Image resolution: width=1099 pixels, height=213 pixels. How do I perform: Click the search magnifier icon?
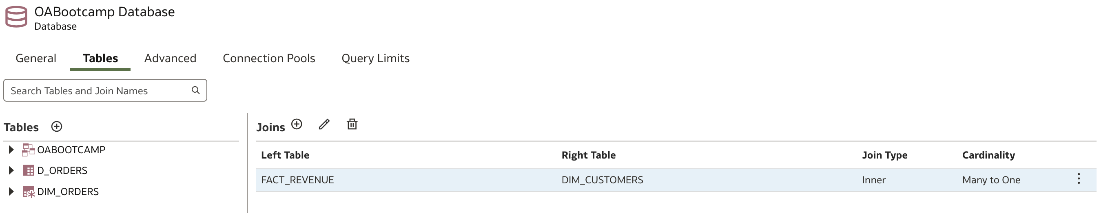tap(196, 90)
